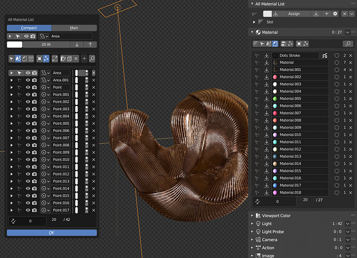357x258 pixels.
Task: Click the white light color swatch in popup
Action: pos(14,44)
